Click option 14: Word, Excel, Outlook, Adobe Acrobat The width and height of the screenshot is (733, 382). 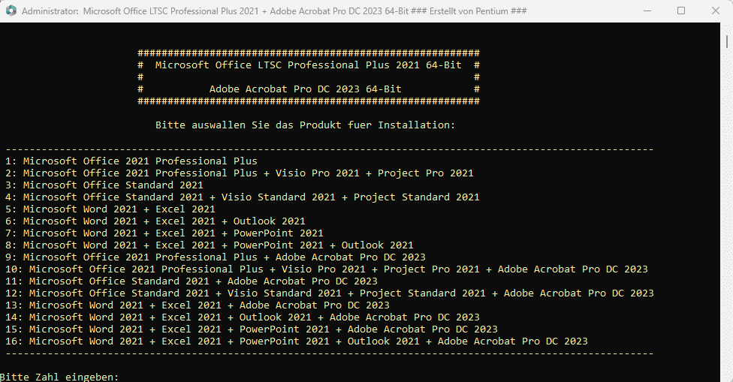click(243, 317)
